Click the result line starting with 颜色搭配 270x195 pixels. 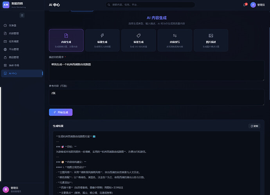[x=101, y=177]
